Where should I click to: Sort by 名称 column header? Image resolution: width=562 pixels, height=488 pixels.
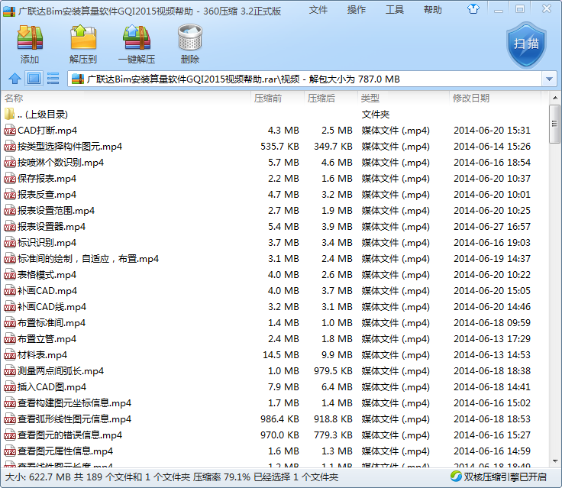pos(126,98)
